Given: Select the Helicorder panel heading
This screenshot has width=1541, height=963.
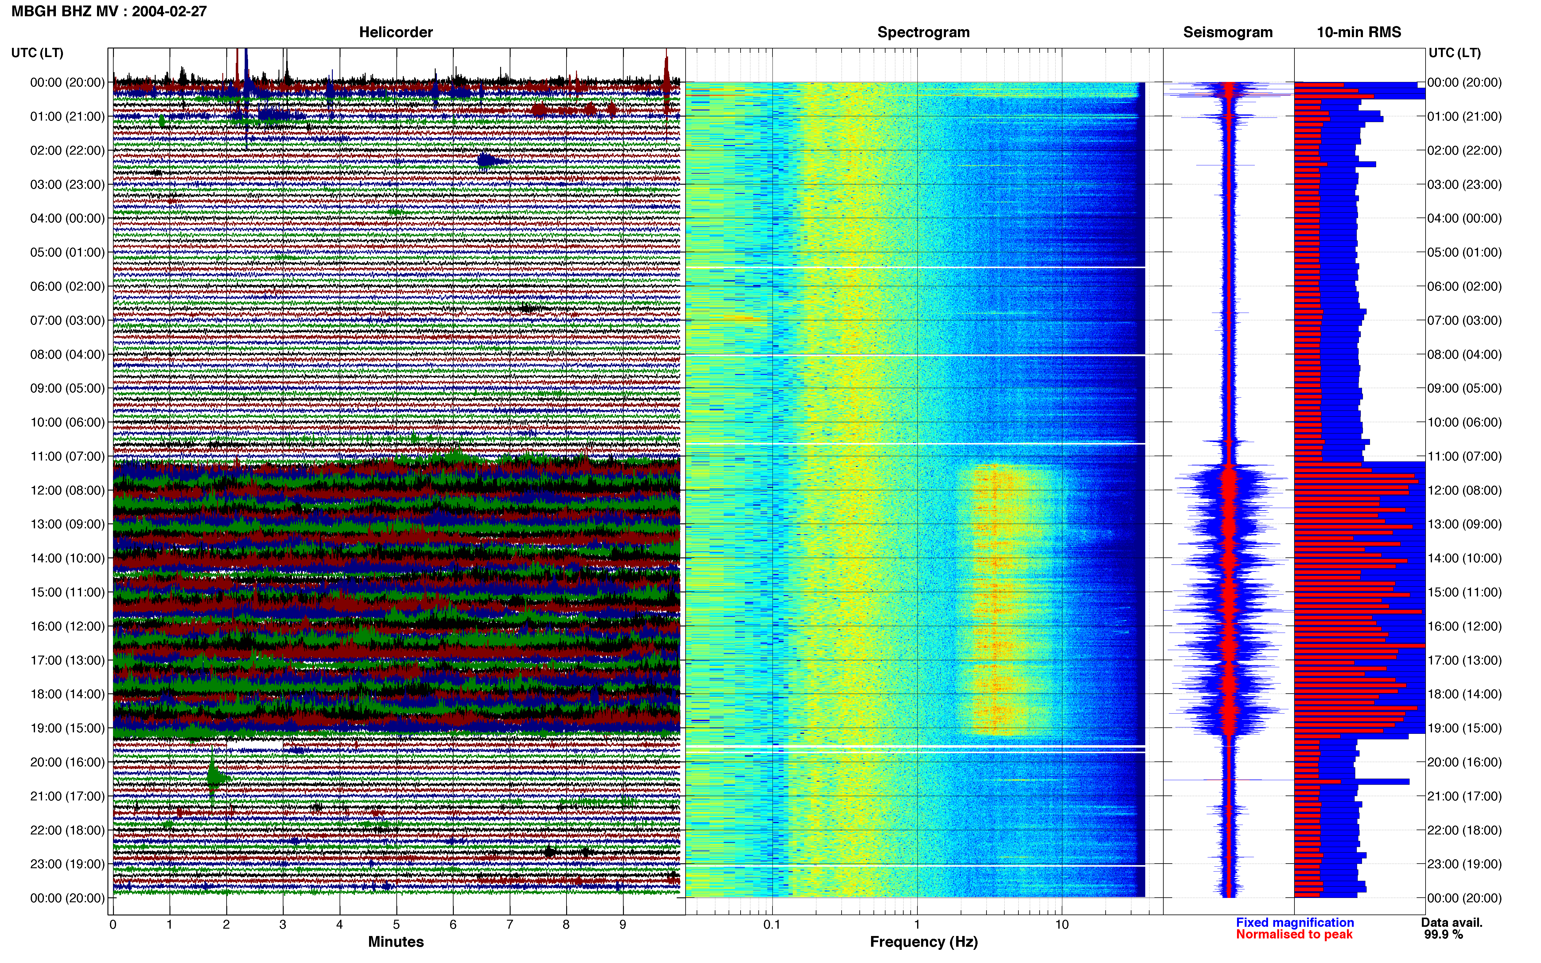Looking at the screenshot, I should [396, 32].
